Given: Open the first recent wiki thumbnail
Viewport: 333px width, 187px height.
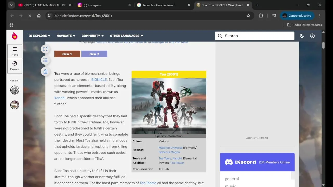Looking at the screenshot, I should (15, 90).
